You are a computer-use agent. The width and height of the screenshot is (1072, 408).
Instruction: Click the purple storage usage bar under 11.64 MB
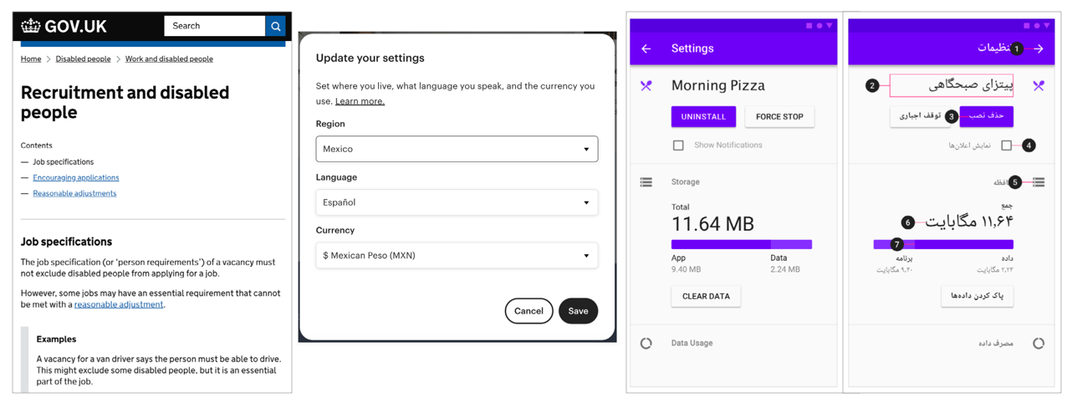[x=741, y=244]
